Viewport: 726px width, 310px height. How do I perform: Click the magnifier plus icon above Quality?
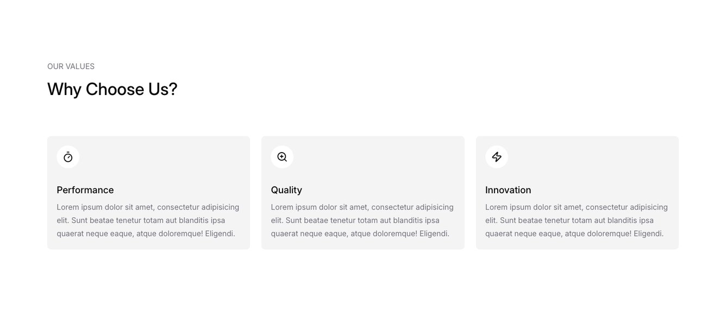(x=282, y=157)
